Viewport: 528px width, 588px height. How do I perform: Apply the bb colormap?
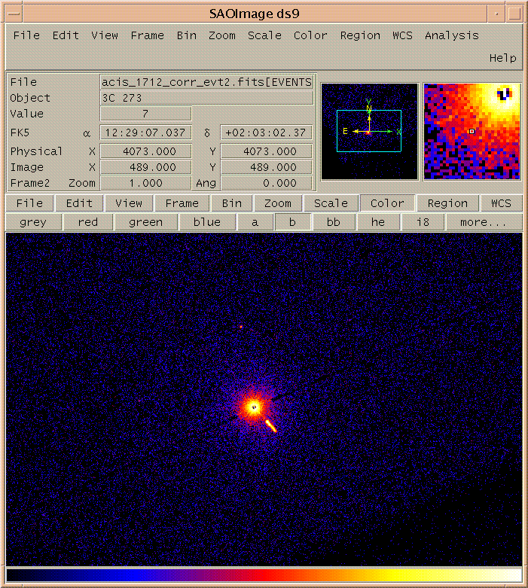pyautogui.click(x=333, y=222)
